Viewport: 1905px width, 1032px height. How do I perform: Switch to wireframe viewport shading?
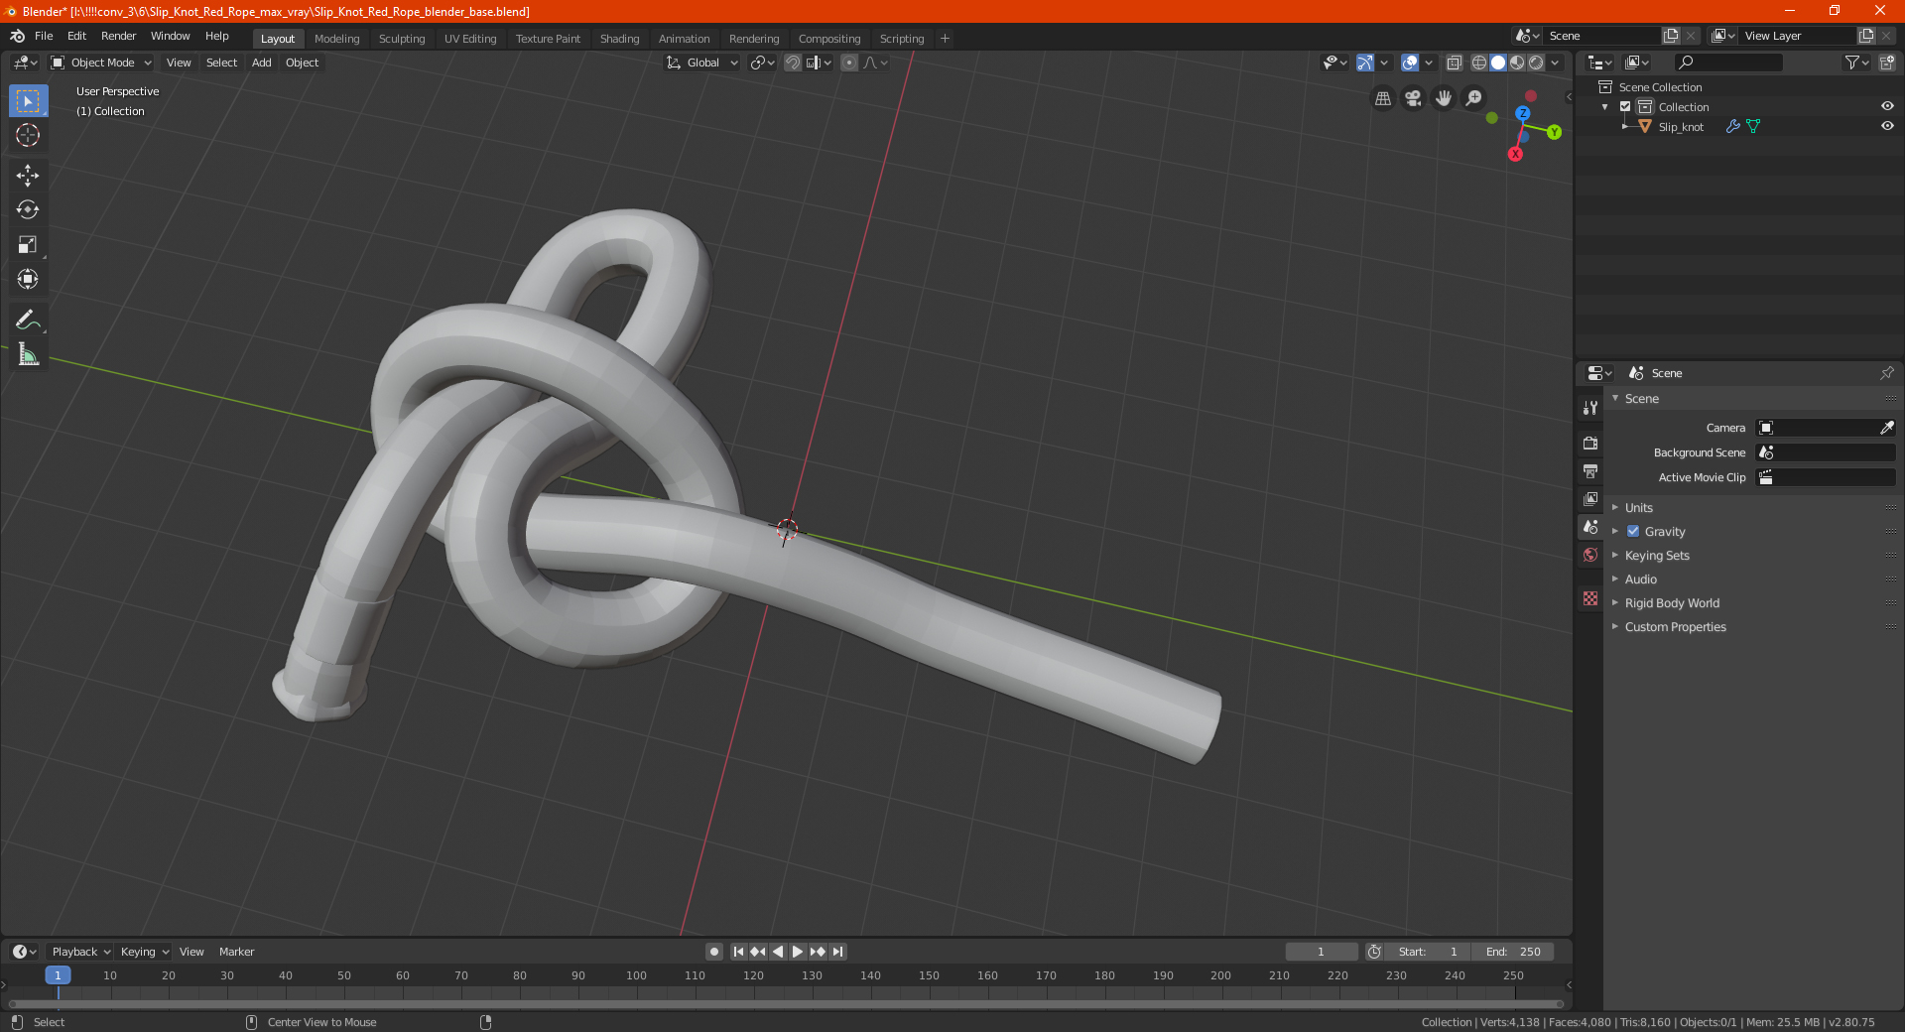tap(1478, 63)
